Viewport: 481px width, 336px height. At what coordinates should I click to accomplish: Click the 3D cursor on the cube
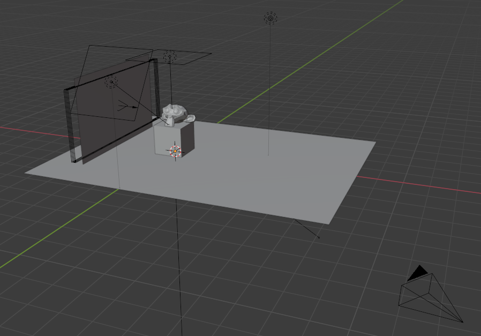(175, 151)
